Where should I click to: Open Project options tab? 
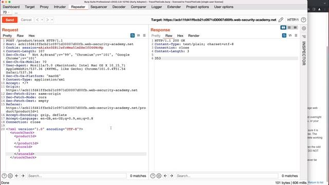(197, 7)
